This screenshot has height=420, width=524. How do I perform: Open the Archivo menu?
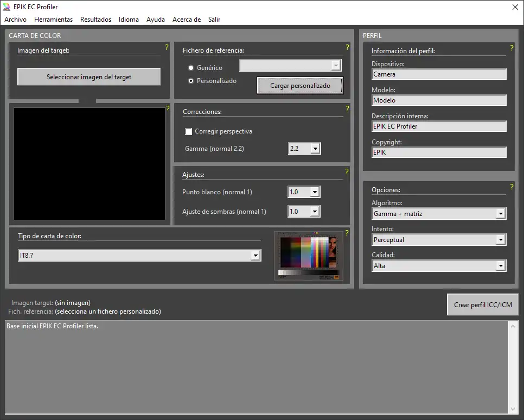[15, 20]
